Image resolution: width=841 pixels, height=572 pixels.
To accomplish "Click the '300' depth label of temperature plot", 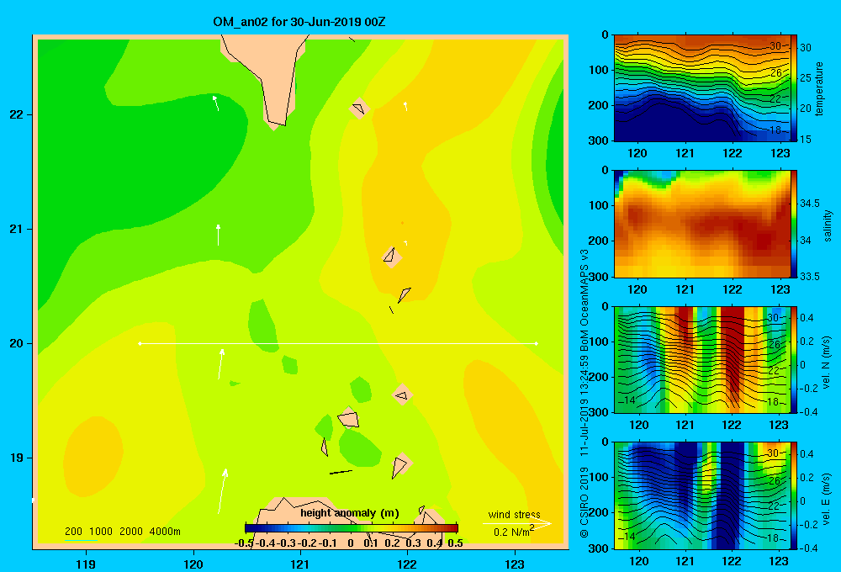I will click(x=599, y=140).
